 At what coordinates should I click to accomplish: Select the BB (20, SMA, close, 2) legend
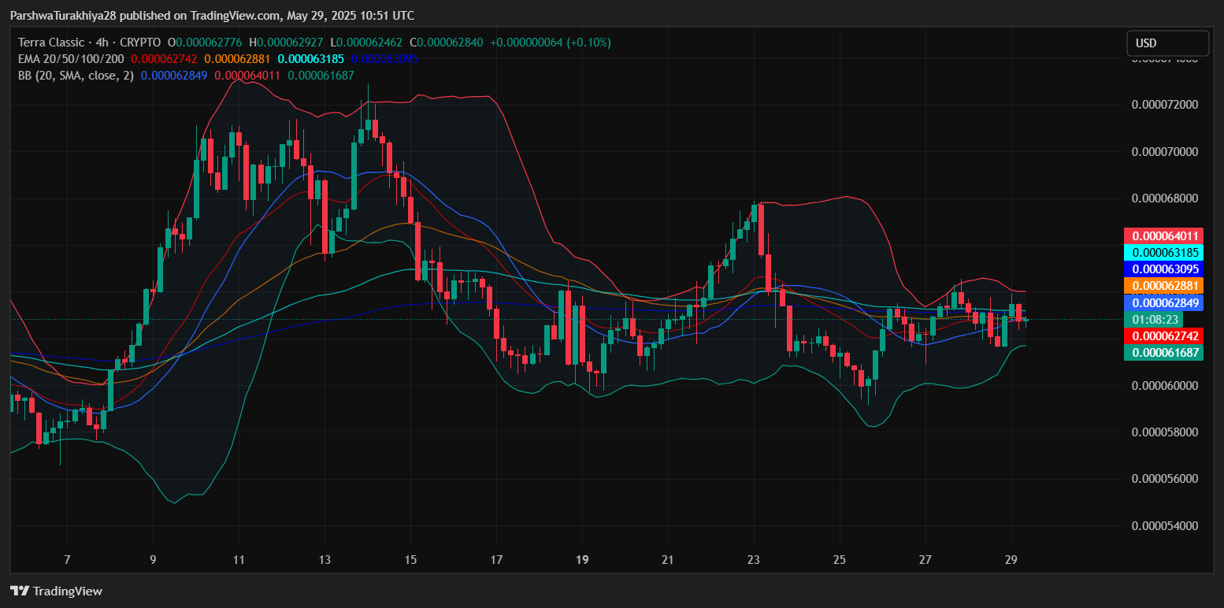[76, 76]
